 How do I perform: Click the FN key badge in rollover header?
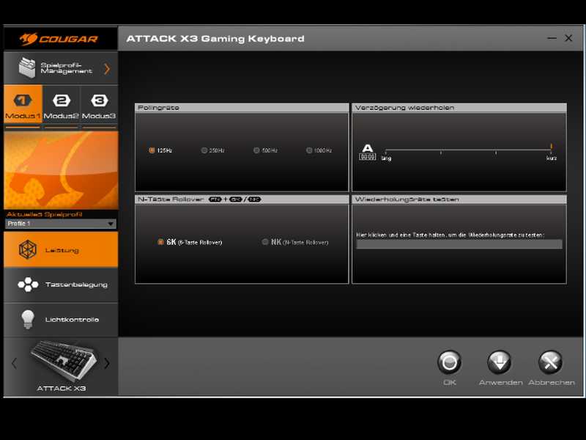(215, 199)
